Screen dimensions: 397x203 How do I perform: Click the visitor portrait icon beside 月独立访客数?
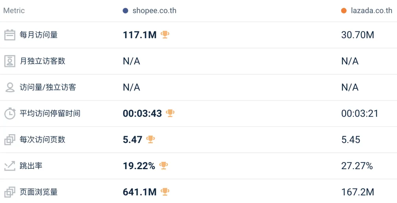point(10,61)
